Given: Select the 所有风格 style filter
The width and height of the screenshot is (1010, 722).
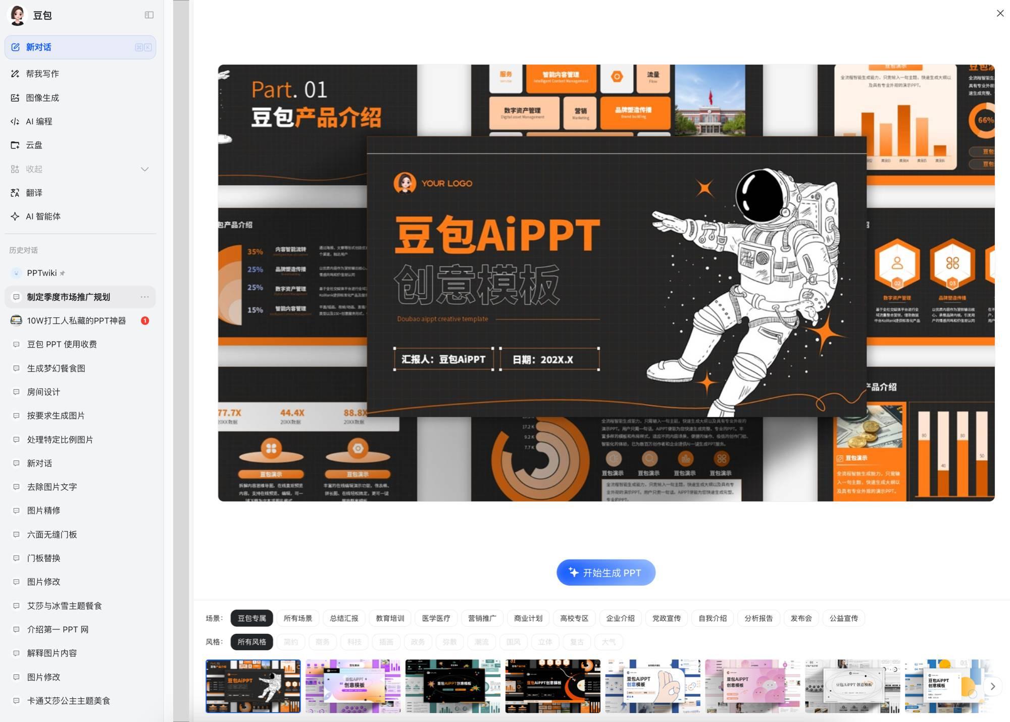Looking at the screenshot, I should pos(251,642).
